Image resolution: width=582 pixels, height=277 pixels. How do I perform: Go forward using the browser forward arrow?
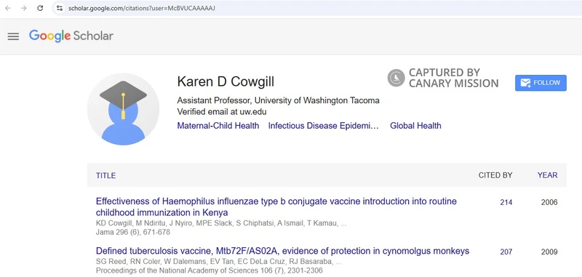click(x=24, y=8)
